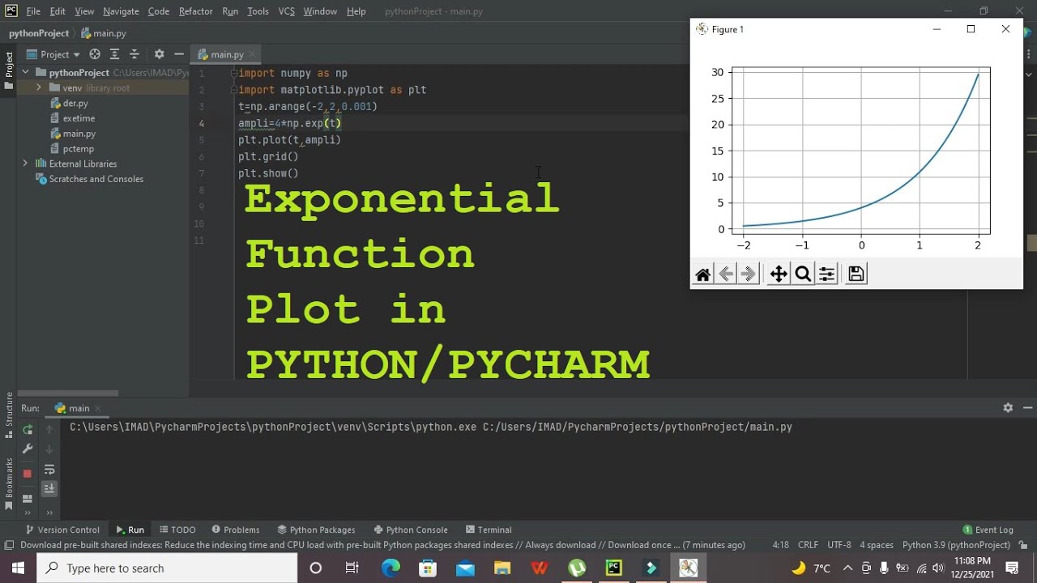Image resolution: width=1037 pixels, height=583 pixels.
Task: Open the Tools menu
Action: point(258,11)
